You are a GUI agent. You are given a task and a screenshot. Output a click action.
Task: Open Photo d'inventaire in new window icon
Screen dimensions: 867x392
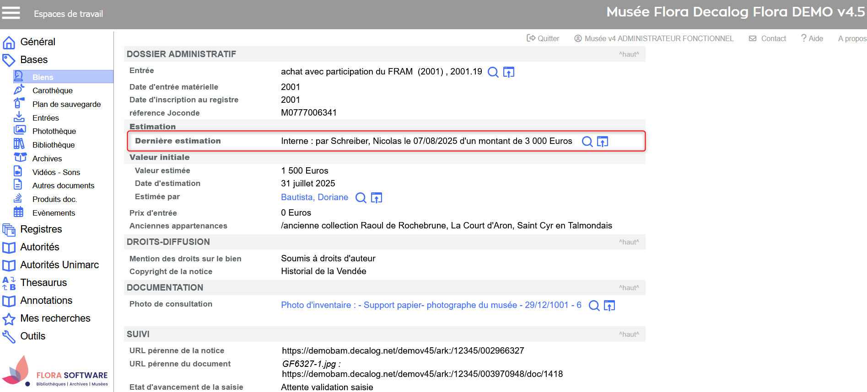click(609, 306)
